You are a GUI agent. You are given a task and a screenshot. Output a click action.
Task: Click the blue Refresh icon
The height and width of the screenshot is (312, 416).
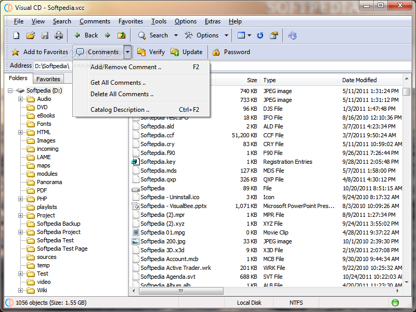click(x=260, y=35)
